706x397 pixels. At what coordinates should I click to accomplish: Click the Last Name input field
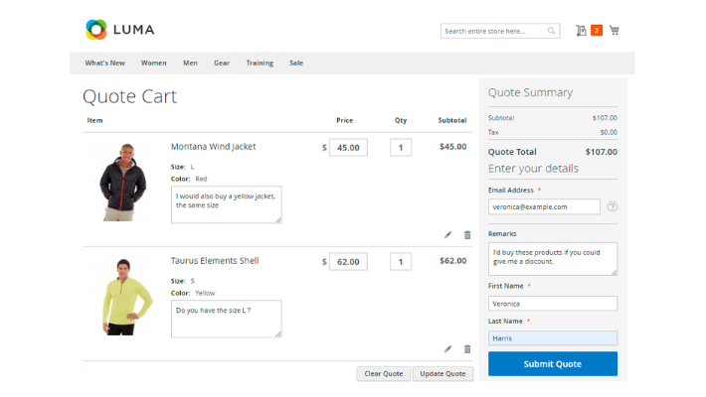coord(552,337)
